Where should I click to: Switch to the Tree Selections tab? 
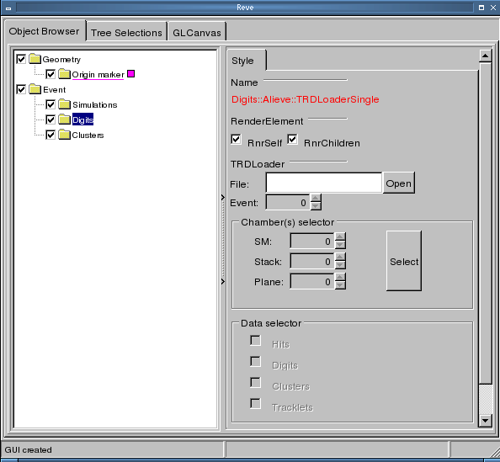126,33
